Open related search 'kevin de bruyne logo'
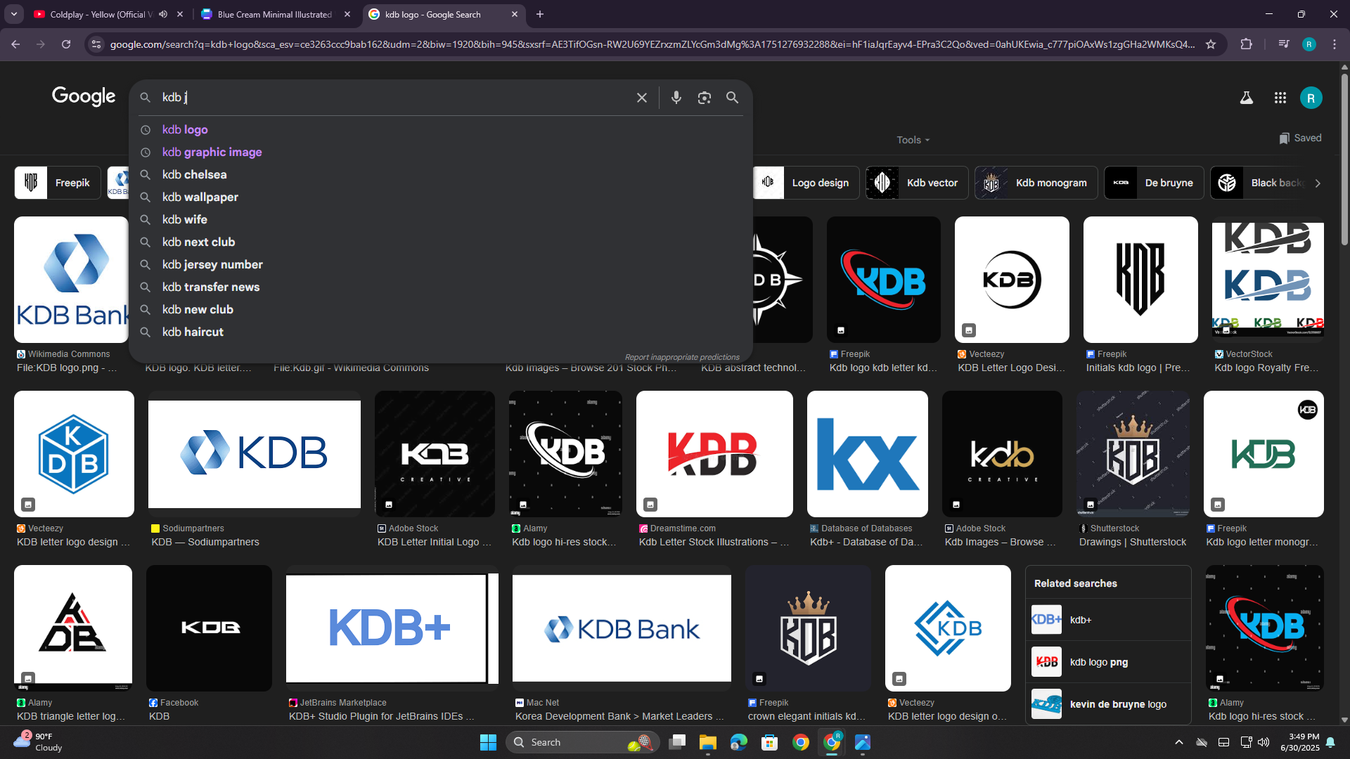 click(1109, 704)
